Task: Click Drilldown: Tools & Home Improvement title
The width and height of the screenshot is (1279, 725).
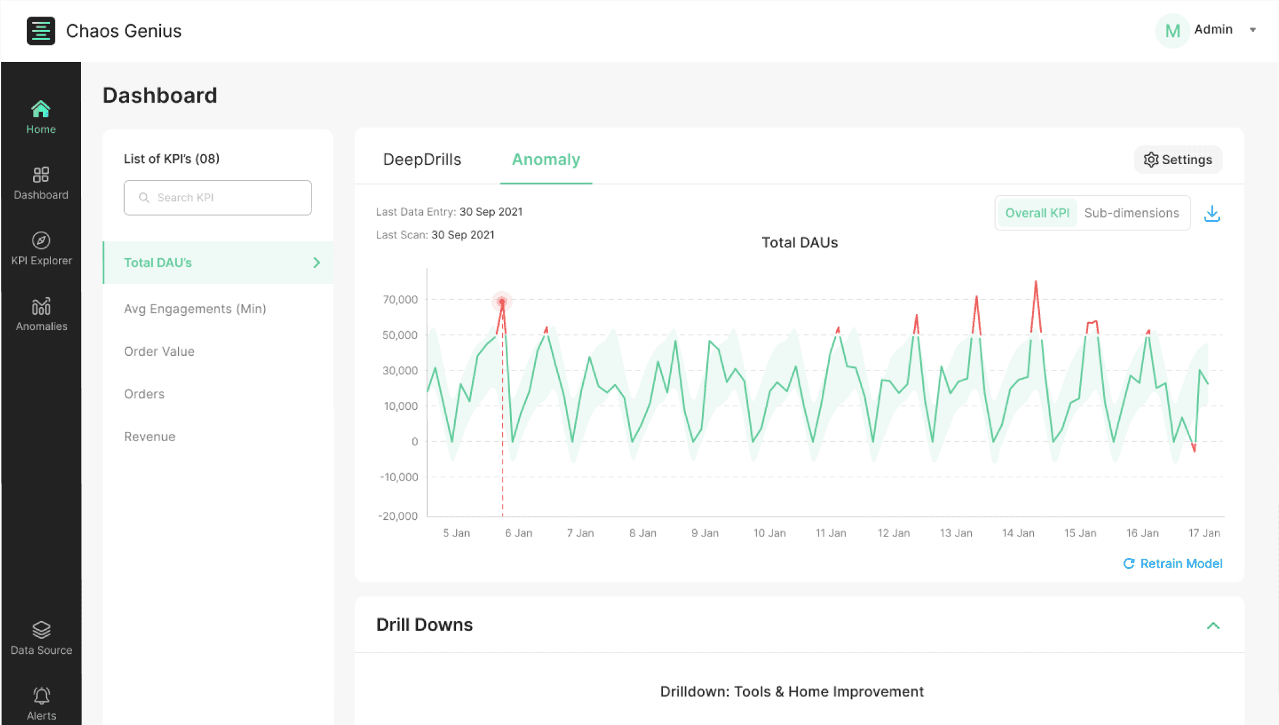Action: click(x=792, y=692)
